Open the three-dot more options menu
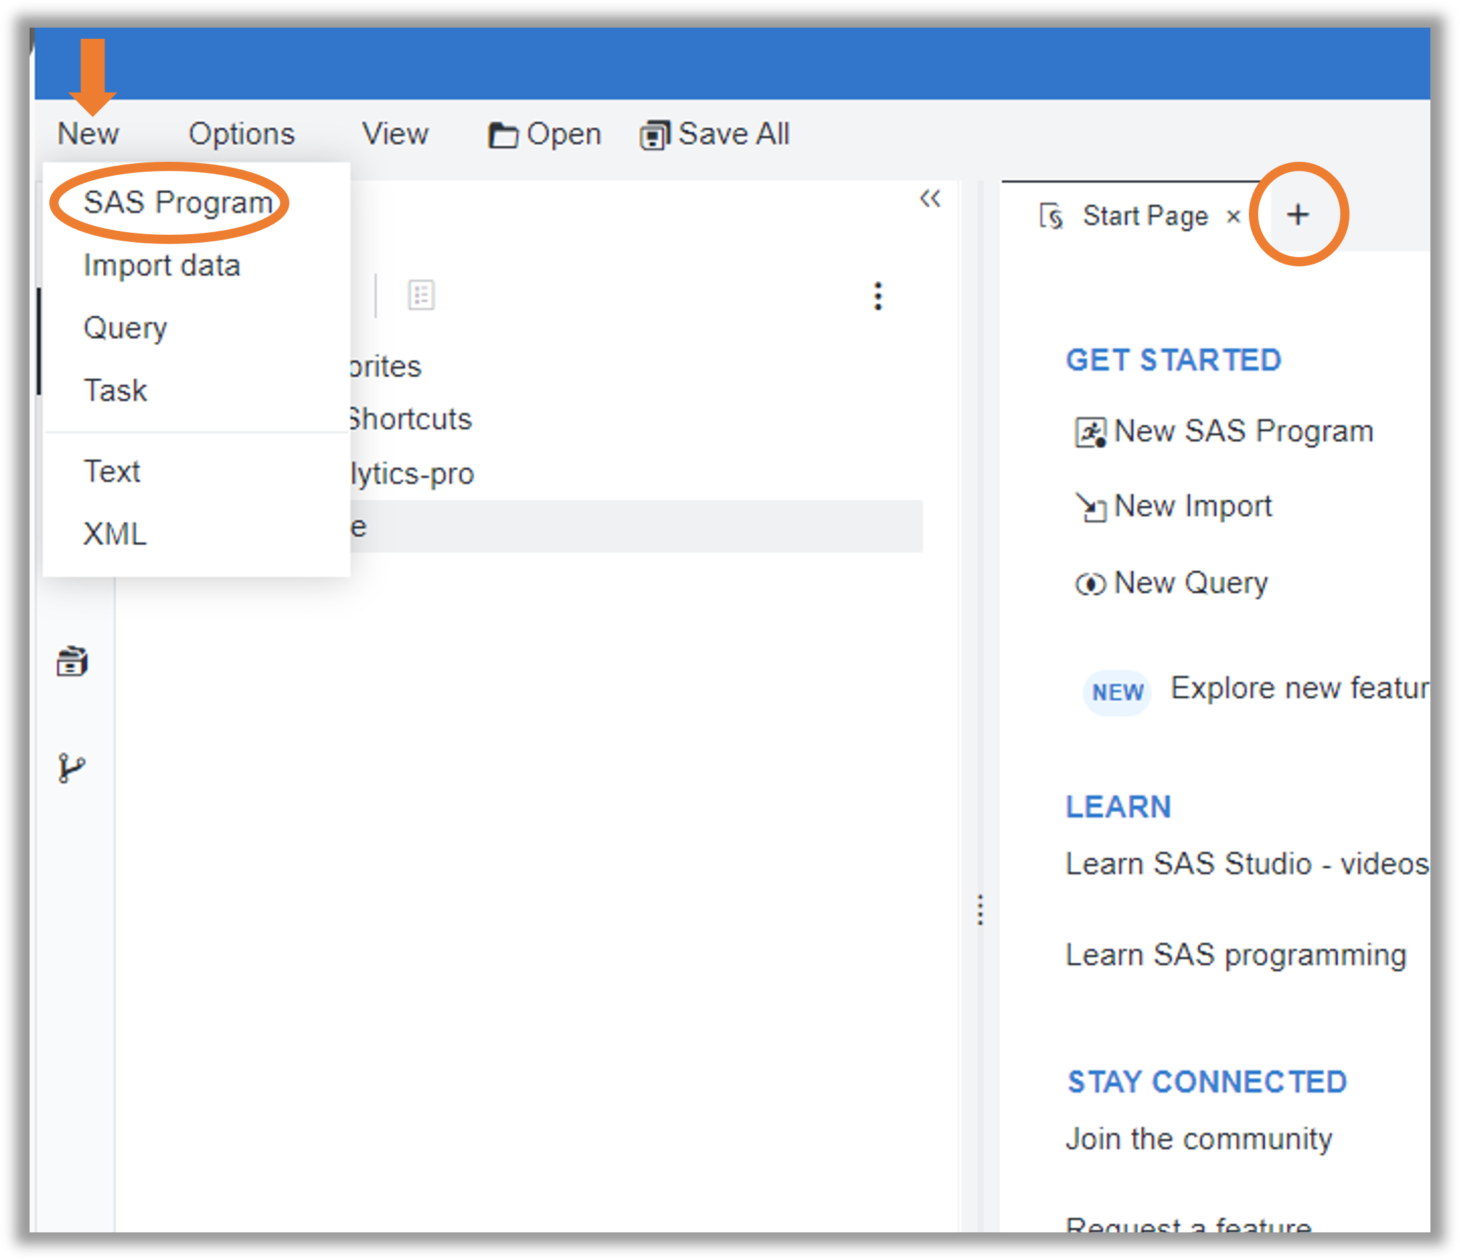Image resolution: width=1460 pixels, height=1260 pixels. [x=877, y=296]
